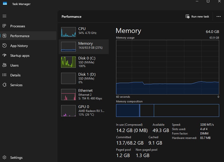224x162 pixels.
Task: Click the App history clock icon
Action: [x=5, y=46]
